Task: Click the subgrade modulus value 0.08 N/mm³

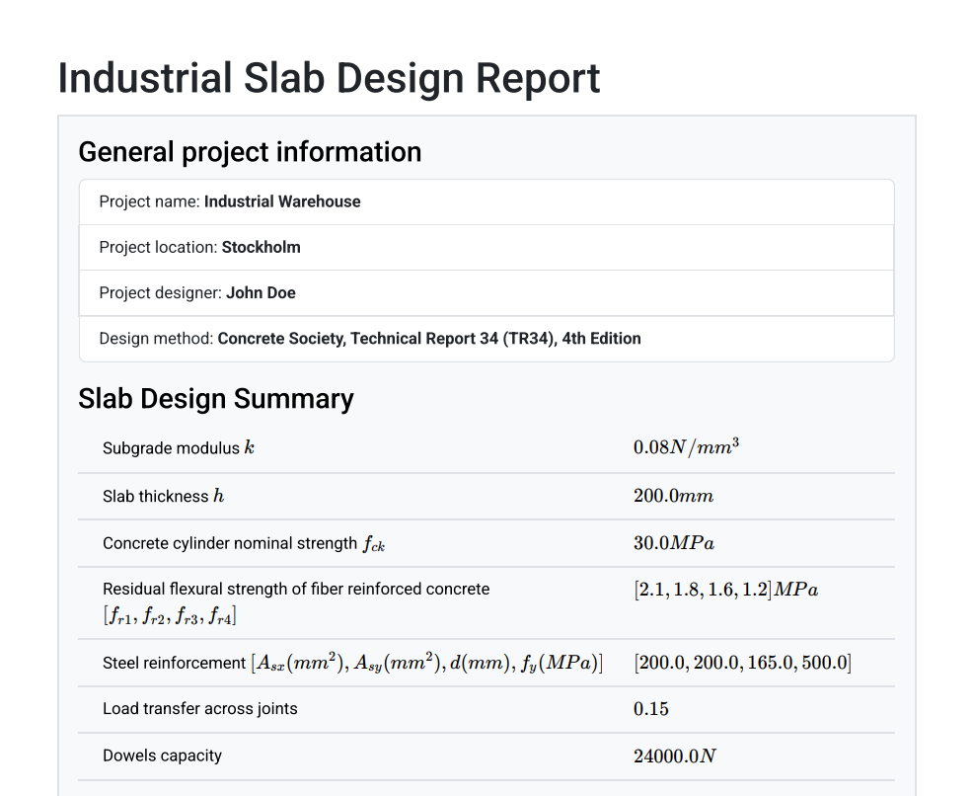Action: pos(687,445)
